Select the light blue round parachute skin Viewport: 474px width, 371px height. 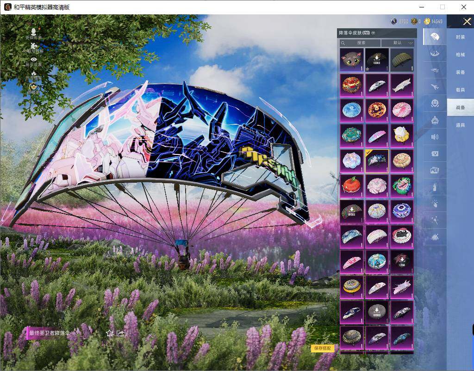(352, 110)
